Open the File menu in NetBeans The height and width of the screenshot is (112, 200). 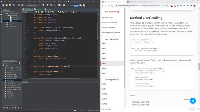[5, 2]
